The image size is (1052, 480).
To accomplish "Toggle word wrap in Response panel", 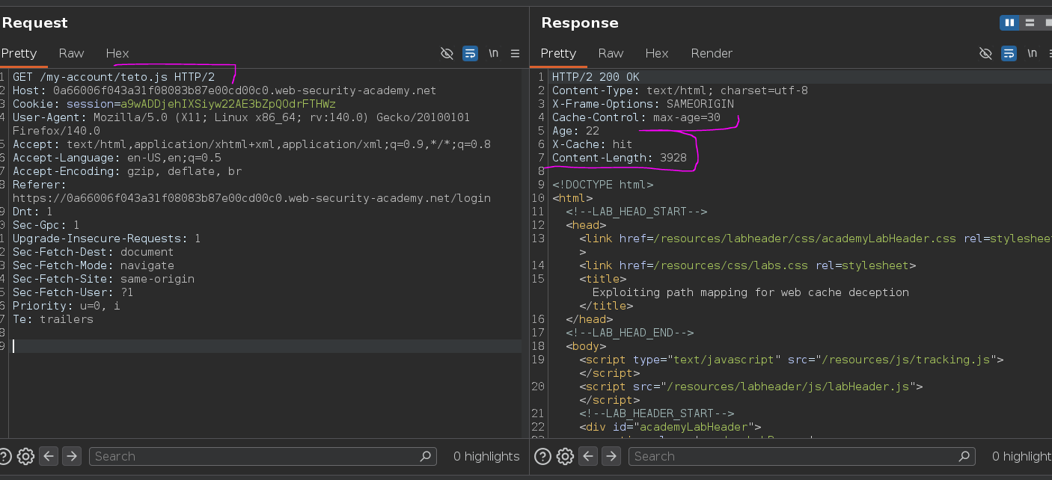I will point(1009,53).
